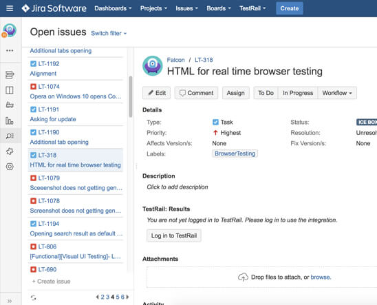
Task: Expand the Workflow dropdown button
Action: 337,93
